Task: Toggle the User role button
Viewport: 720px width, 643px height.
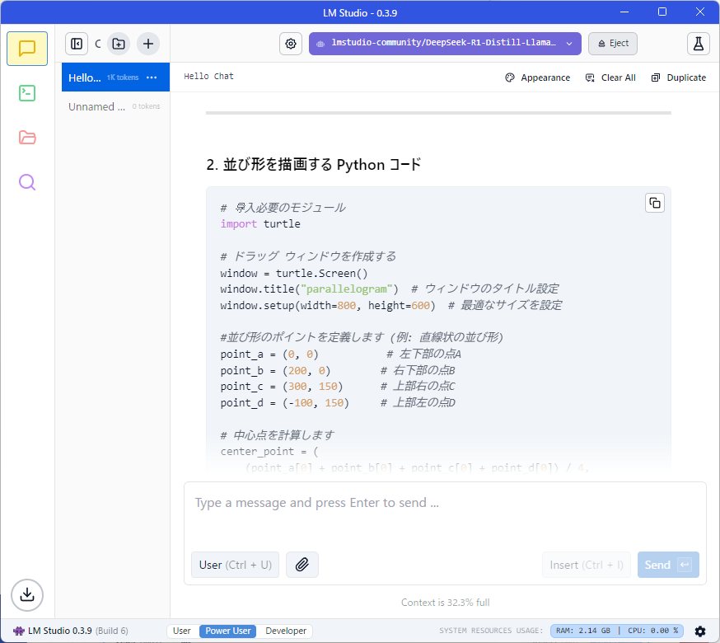Action: tap(235, 565)
